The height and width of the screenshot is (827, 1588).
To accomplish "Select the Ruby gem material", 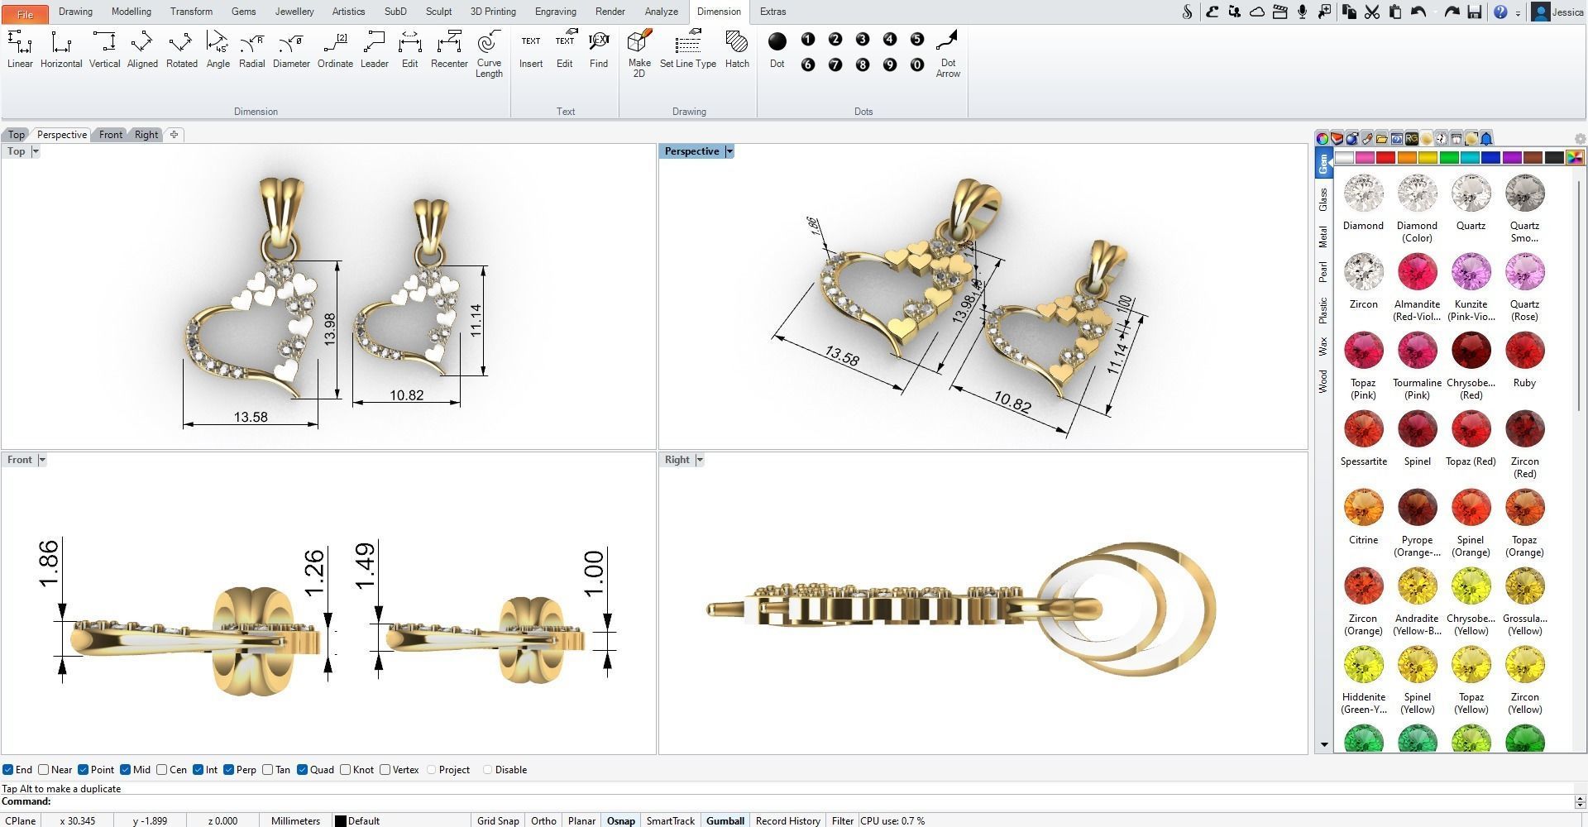I will pyautogui.click(x=1524, y=361).
